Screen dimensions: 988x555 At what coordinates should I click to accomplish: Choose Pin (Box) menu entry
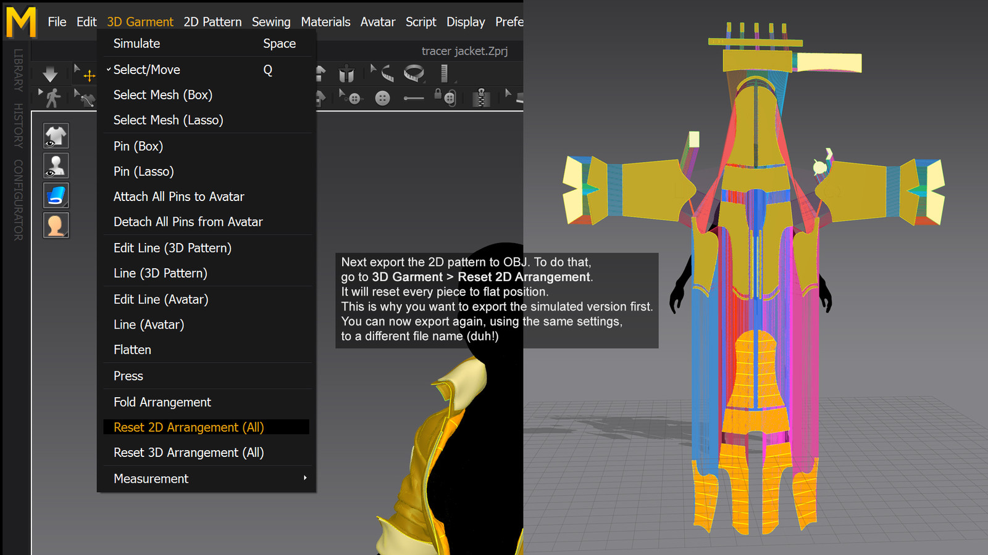tap(206, 146)
